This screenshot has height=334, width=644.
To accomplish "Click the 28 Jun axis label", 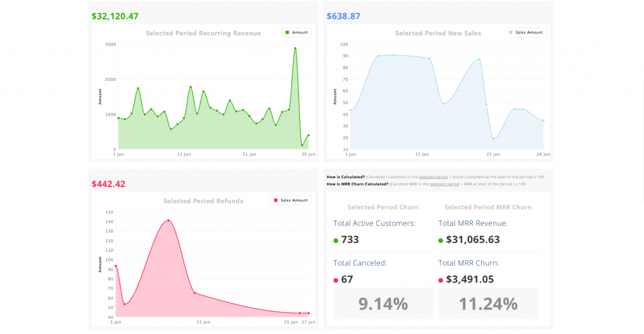I will [543, 154].
